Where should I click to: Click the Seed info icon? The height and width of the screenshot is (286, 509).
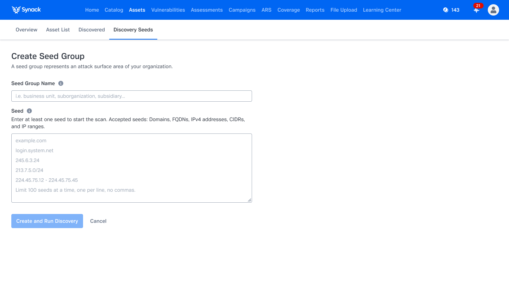point(29,111)
